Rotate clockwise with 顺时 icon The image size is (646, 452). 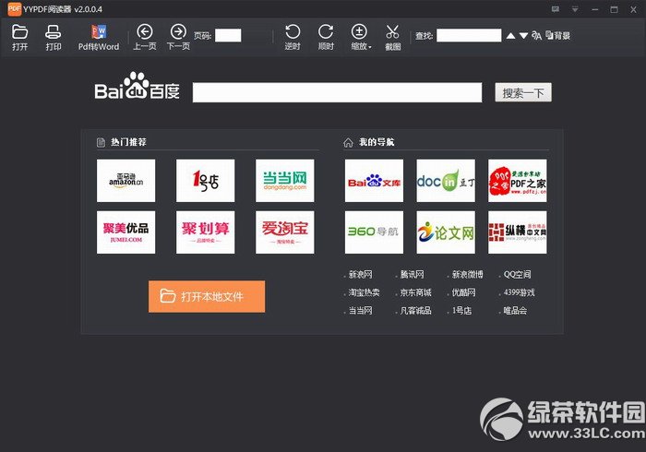326,37
